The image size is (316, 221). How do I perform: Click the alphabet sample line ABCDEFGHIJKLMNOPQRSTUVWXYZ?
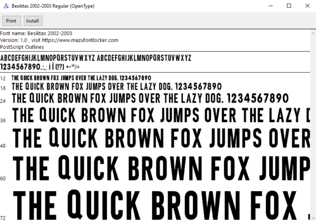point(96,58)
